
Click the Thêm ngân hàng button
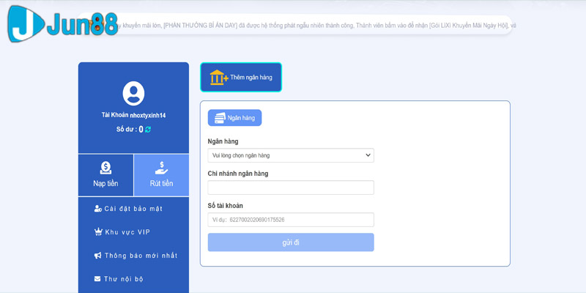(241, 78)
